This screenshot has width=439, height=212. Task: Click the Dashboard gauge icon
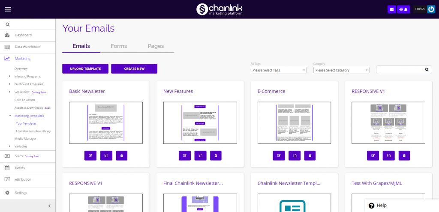click(x=7, y=35)
